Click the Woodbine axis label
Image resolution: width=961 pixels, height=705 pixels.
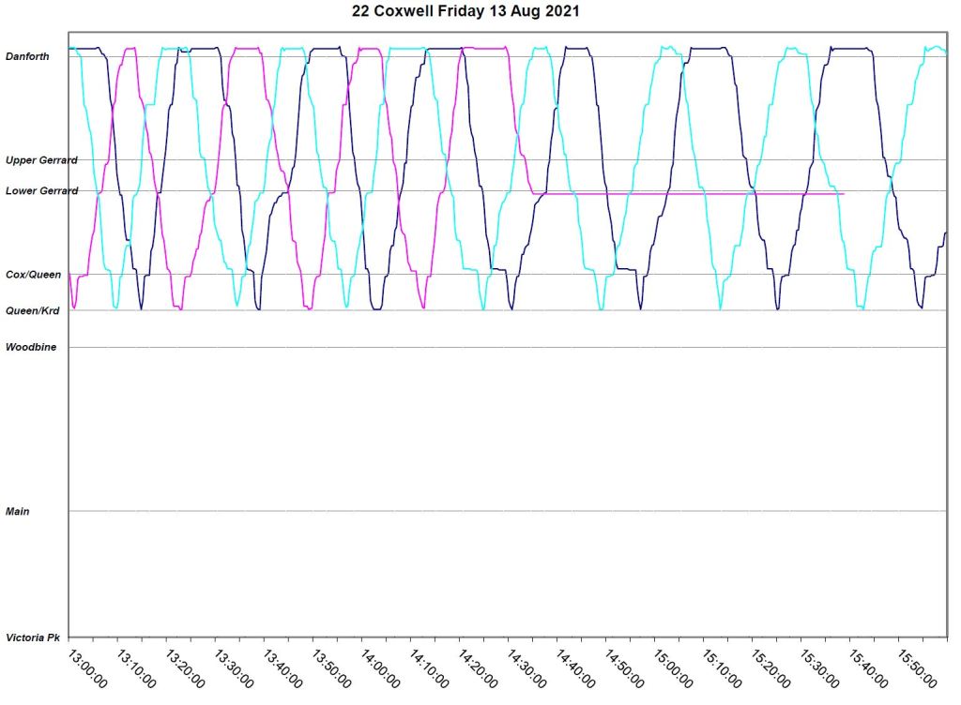coord(31,348)
